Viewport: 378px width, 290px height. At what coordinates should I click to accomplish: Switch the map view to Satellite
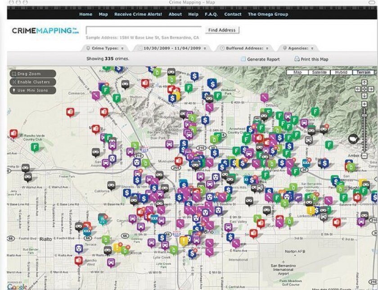[x=319, y=72]
